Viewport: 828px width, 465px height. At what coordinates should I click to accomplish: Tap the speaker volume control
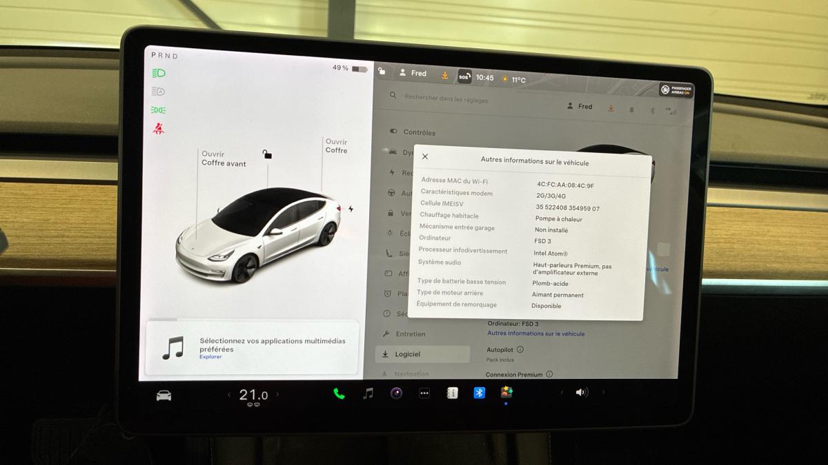pyautogui.click(x=582, y=393)
